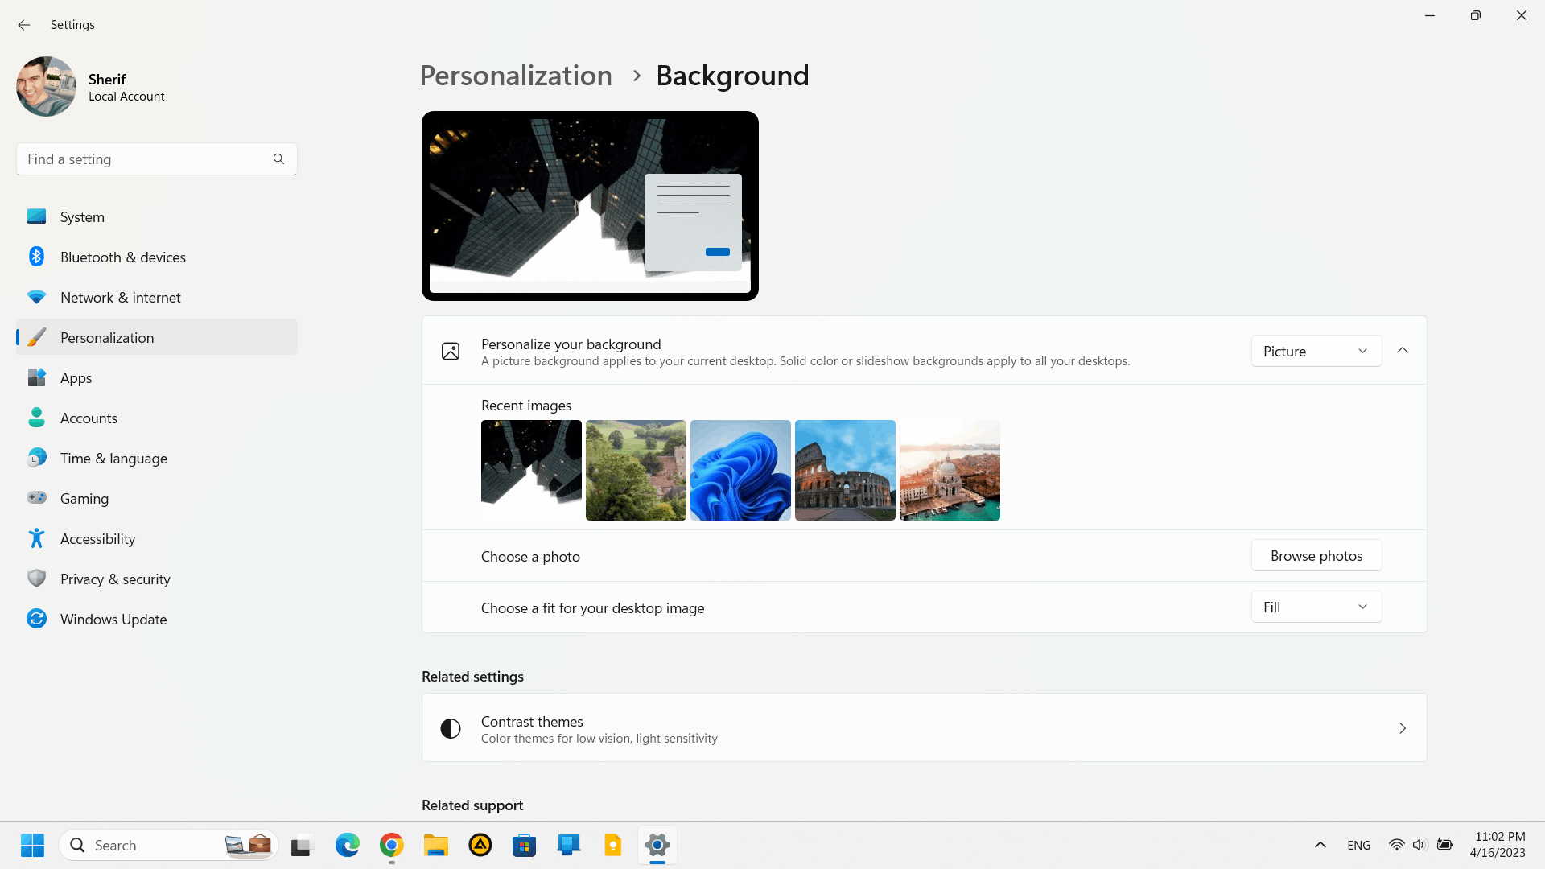Image resolution: width=1545 pixels, height=869 pixels.
Task: Click the Accounts settings icon
Action: 36,417
